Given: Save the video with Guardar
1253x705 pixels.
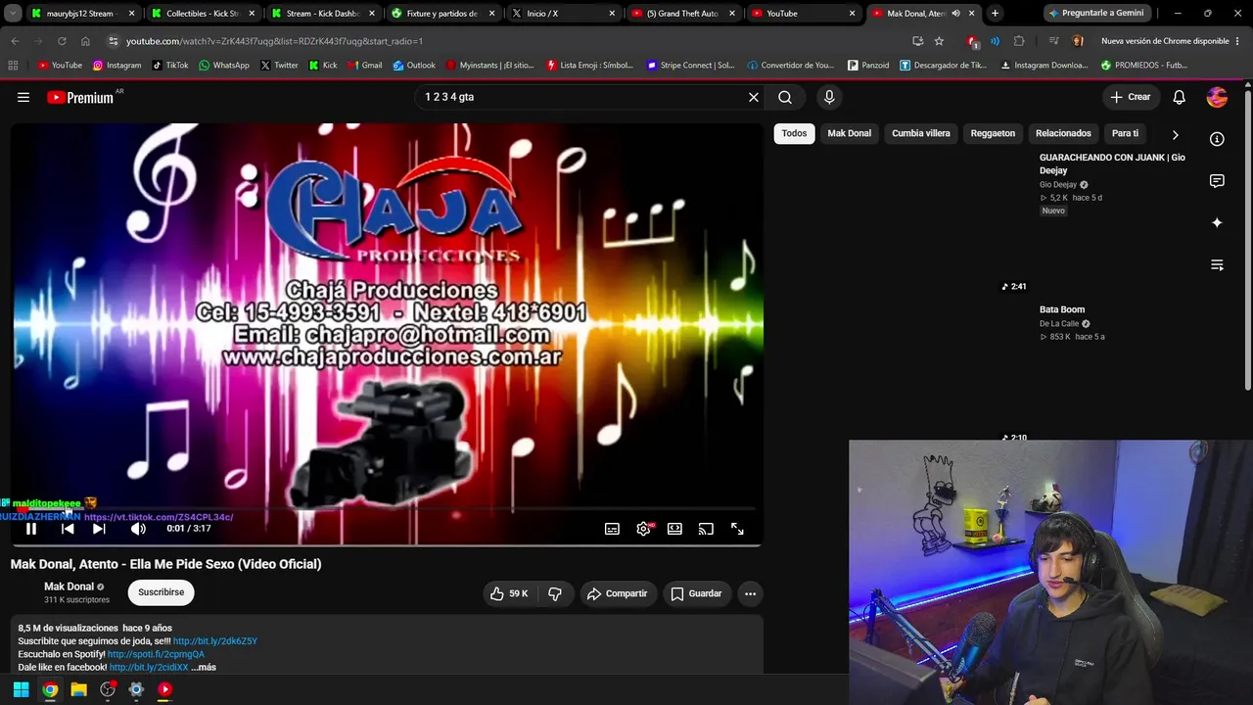Looking at the screenshot, I should 696,593.
